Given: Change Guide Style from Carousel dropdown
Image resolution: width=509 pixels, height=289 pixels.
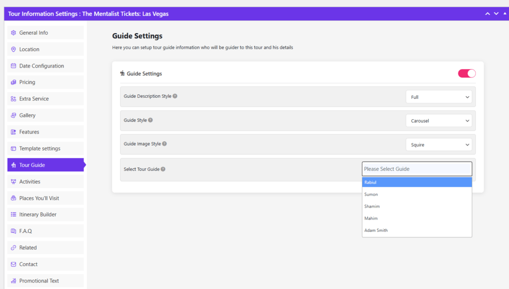Looking at the screenshot, I should point(439,120).
